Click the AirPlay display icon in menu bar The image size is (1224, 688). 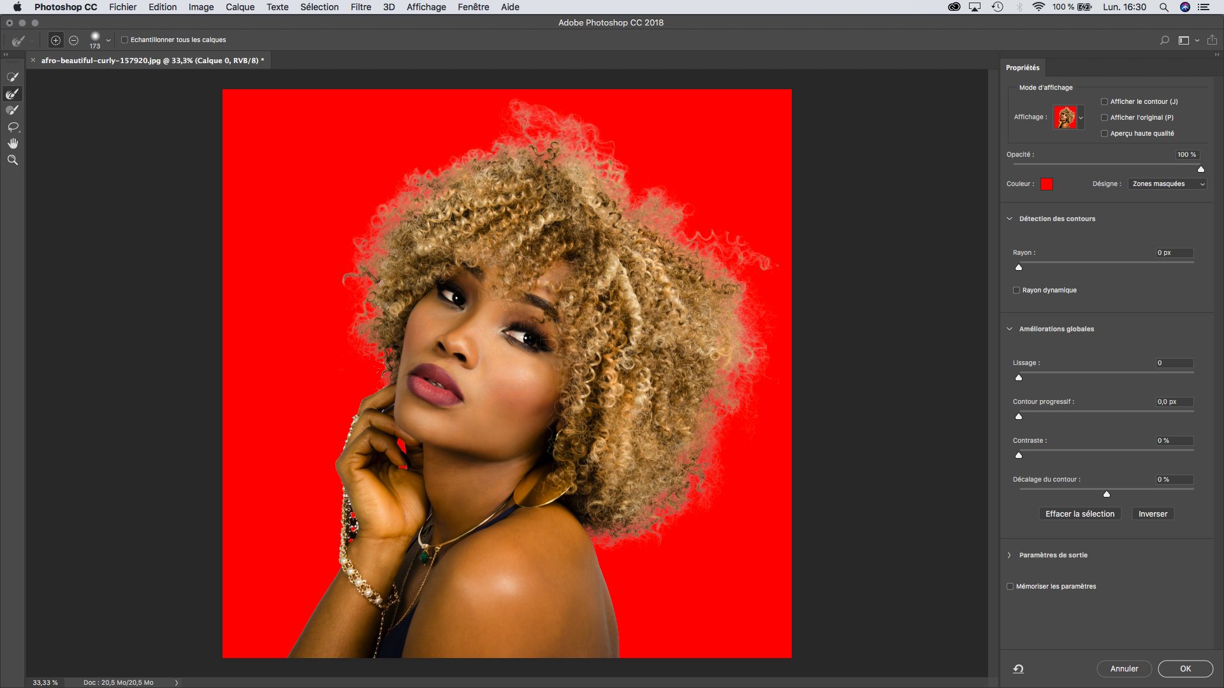(x=975, y=7)
